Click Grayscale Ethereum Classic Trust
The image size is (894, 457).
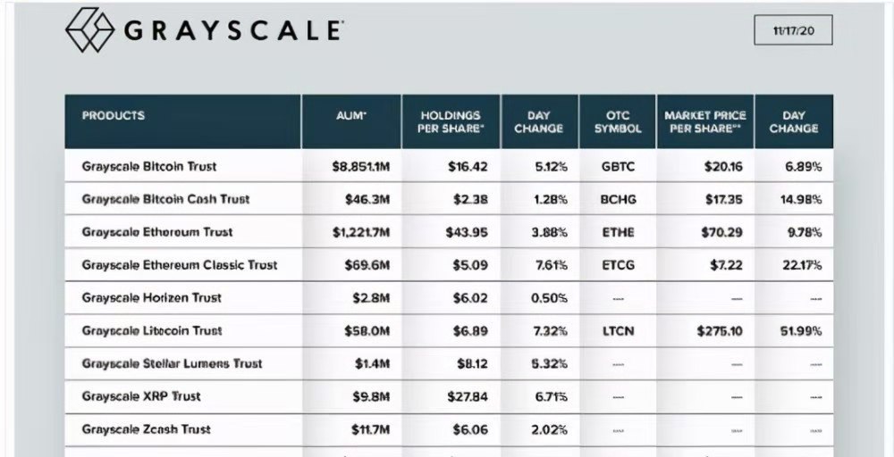coord(180,265)
